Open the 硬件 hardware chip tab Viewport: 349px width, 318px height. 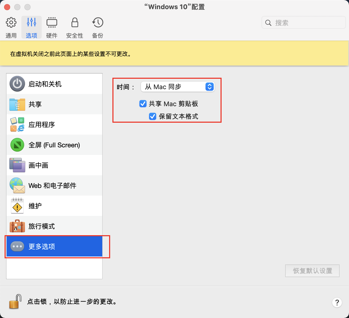tap(52, 27)
